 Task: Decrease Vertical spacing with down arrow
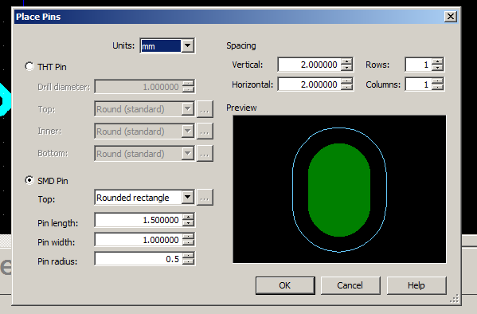[346, 68]
